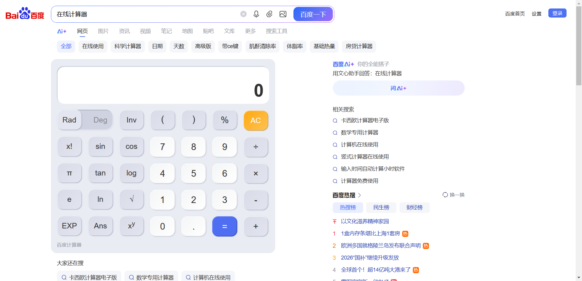The height and width of the screenshot is (281, 582).
Task: Expand 百度热搜 via its arrow
Action: pos(360,195)
